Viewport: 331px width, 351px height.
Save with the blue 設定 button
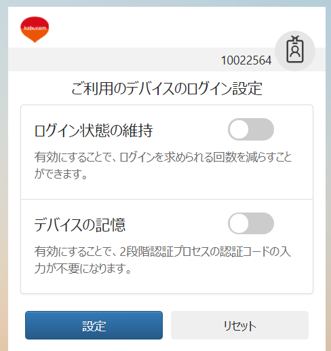point(94,325)
